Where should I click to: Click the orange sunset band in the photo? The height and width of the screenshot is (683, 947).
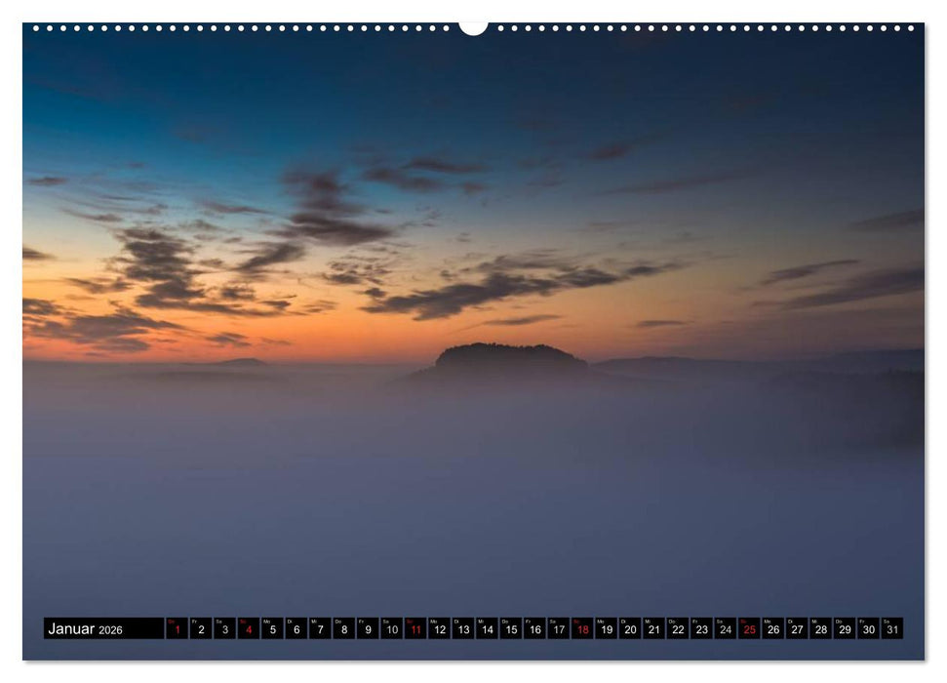[195, 322]
